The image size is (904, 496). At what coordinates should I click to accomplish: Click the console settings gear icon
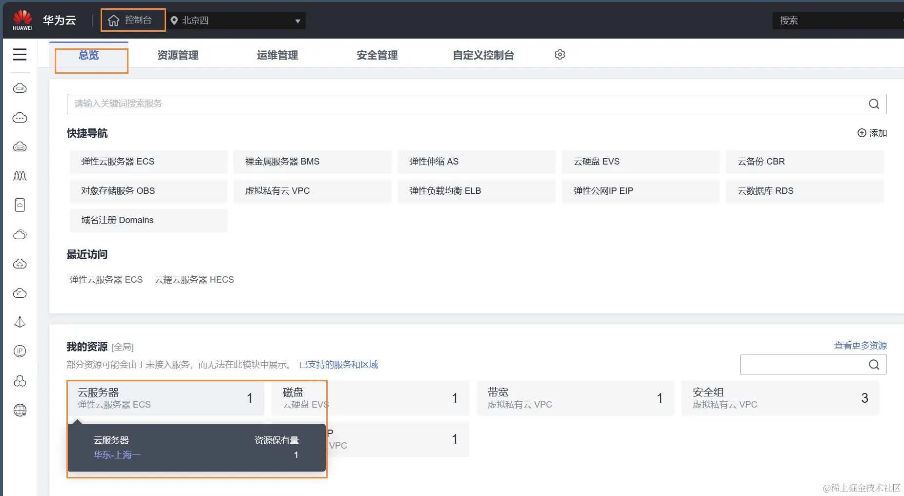click(560, 55)
